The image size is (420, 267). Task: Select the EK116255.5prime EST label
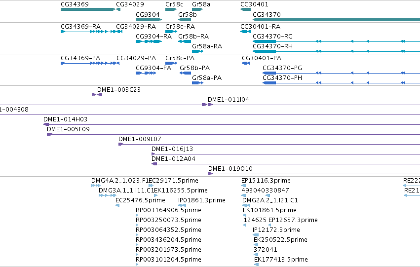pyautogui.click(x=181, y=191)
